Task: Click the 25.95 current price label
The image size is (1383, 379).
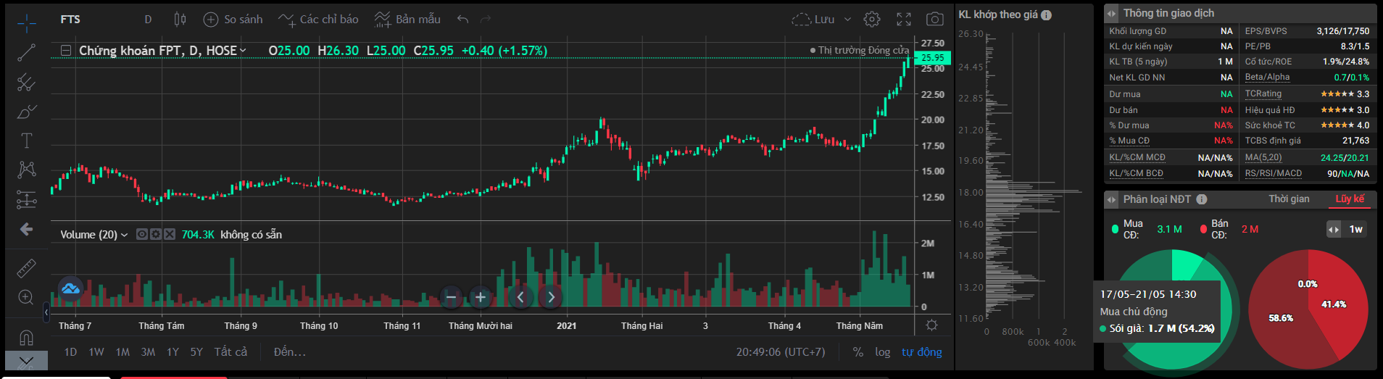Action: pyautogui.click(x=932, y=58)
